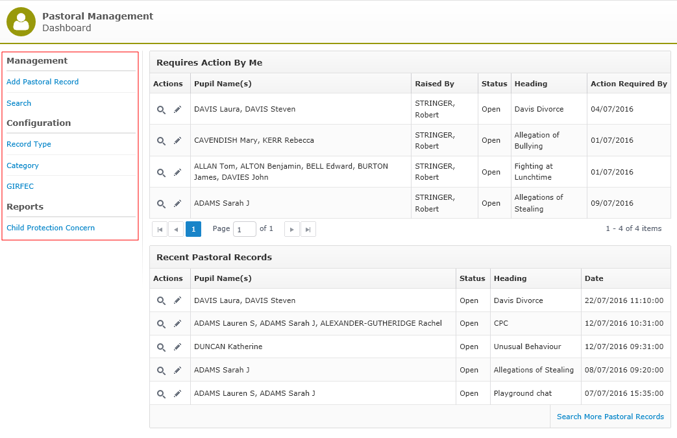Image resolution: width=677 pixels, height=438 pixels.
Task: Edit recent Allegations of Stealing record 08/07/2016
Action: pyautogui.click(x=177, y=371)
